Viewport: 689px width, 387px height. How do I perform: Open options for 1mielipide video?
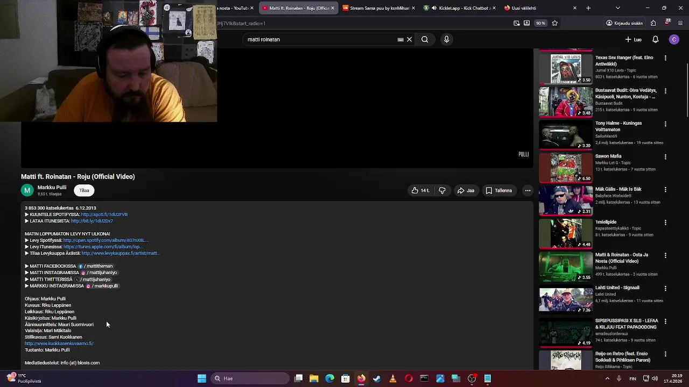665,223
